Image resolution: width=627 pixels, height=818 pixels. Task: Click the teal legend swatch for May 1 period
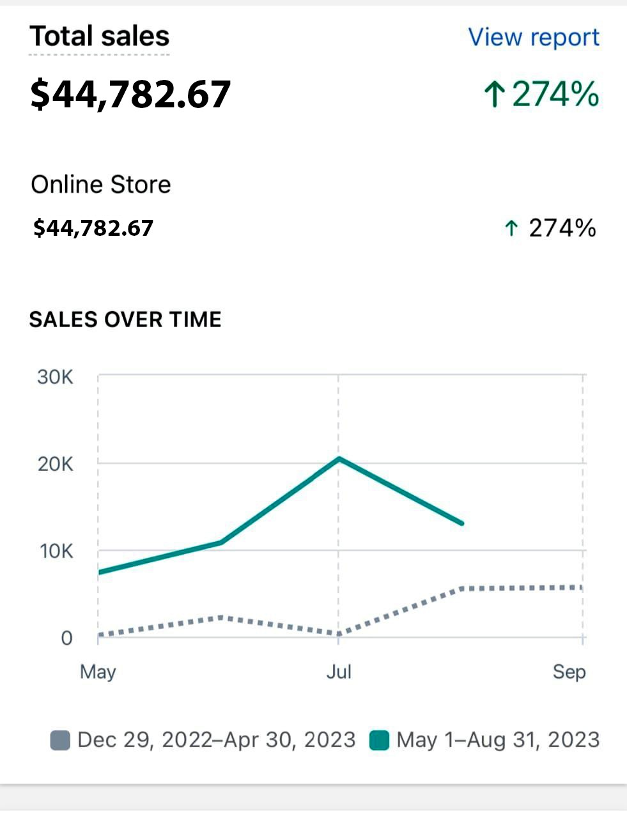(379, 740)
